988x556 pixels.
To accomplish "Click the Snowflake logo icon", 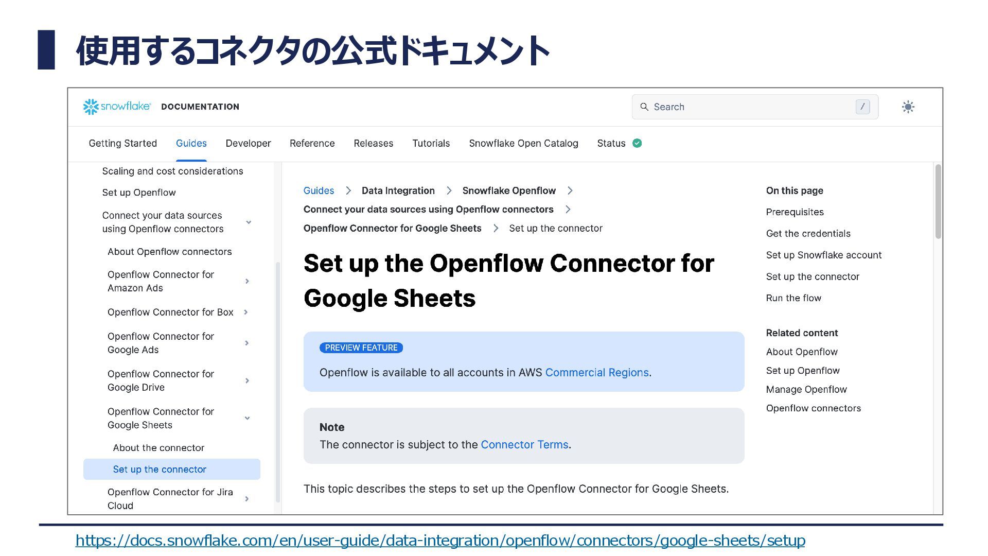I will click(91, 107).
